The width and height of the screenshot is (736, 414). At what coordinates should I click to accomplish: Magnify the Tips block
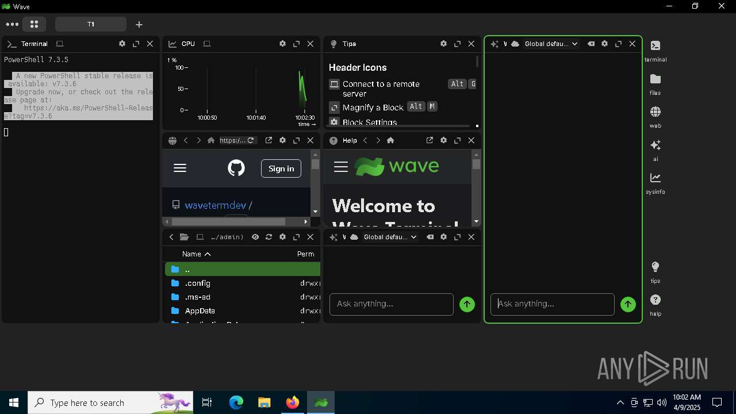[x=458, y=44]
